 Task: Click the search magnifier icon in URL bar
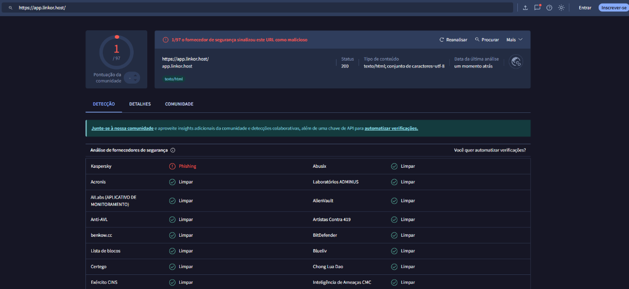click(x=10, y=8)
